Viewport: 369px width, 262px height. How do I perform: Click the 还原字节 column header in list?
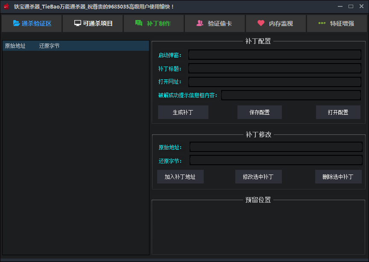(49, 46)
